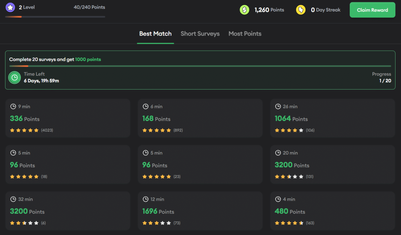Open the 1696 Points 12 min survey
This screenshot has width=401, height=235.
[x=200, y=211]
